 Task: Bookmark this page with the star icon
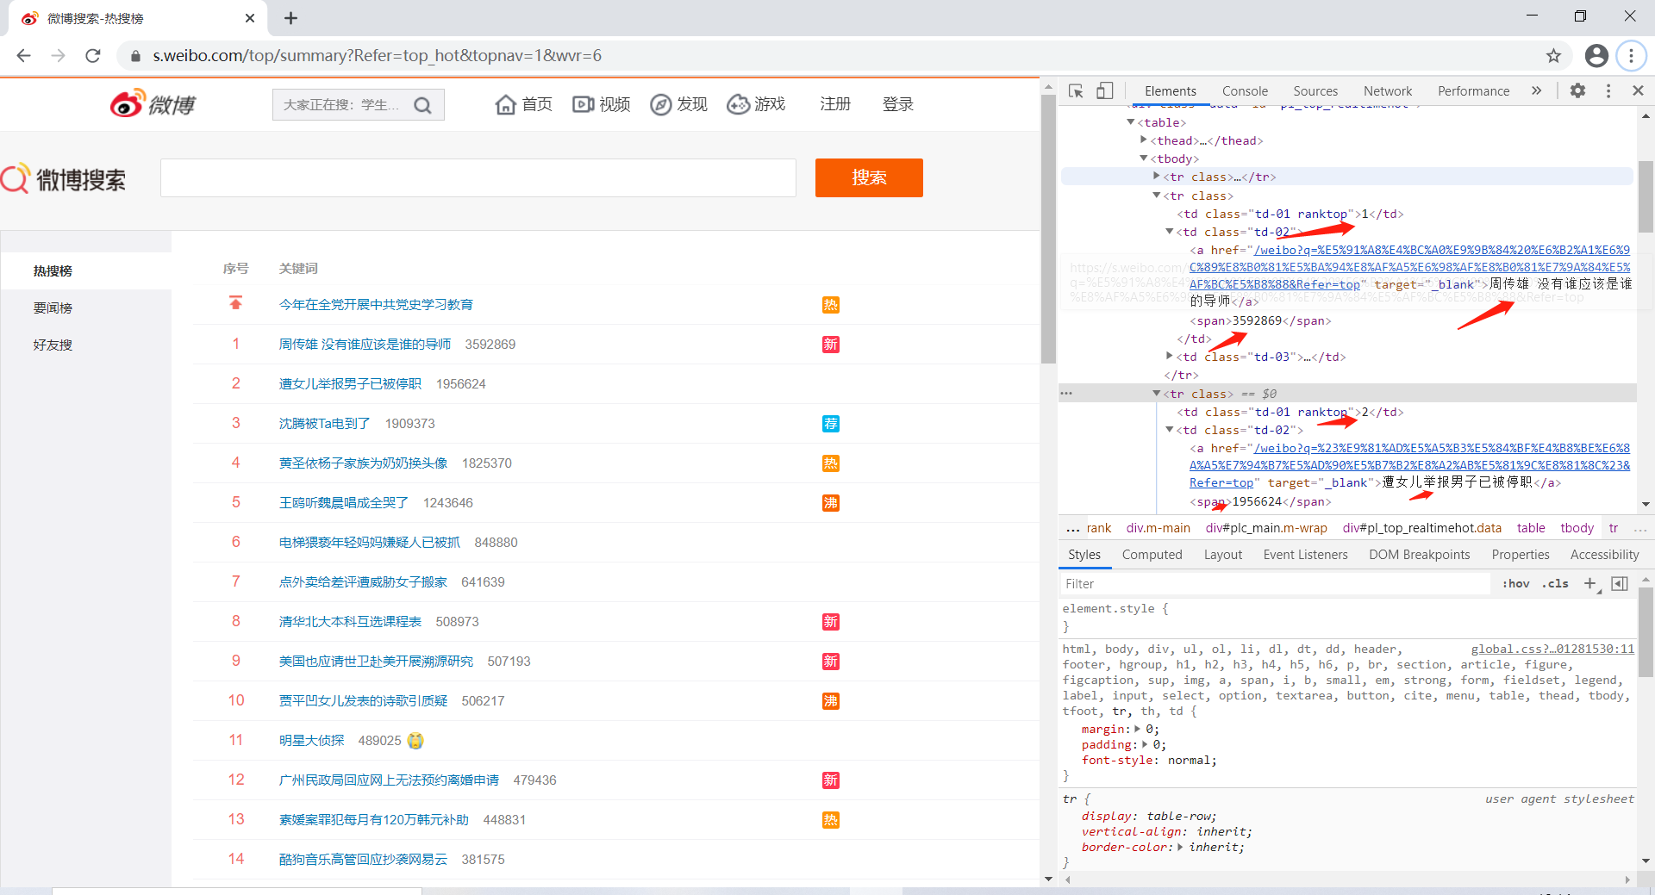click(x=1553, y=56)
